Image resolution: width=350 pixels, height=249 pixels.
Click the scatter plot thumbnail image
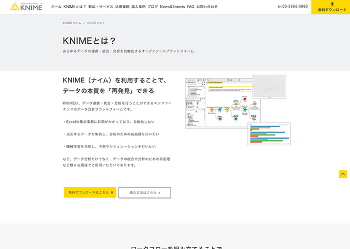(269, 87)
